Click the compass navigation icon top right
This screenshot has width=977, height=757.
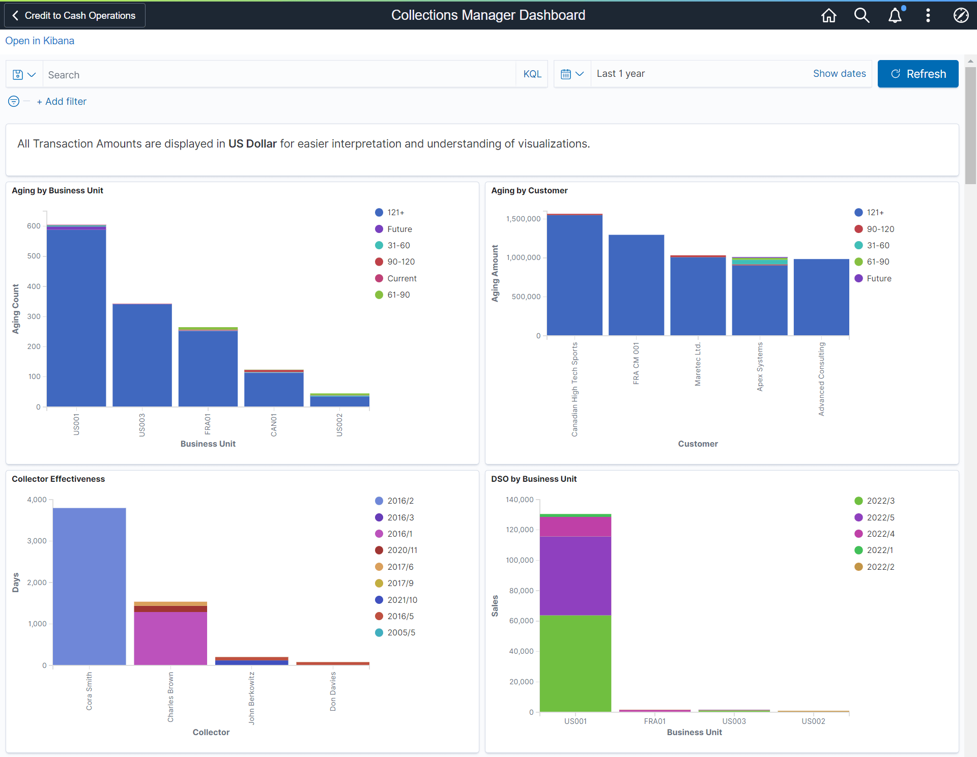point(961,15)
